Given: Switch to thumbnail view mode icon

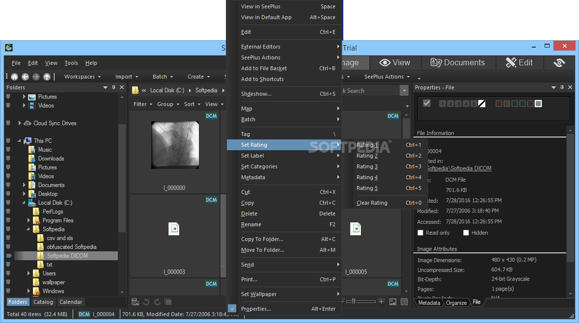Looking at the screenshot, I should 393,302.
